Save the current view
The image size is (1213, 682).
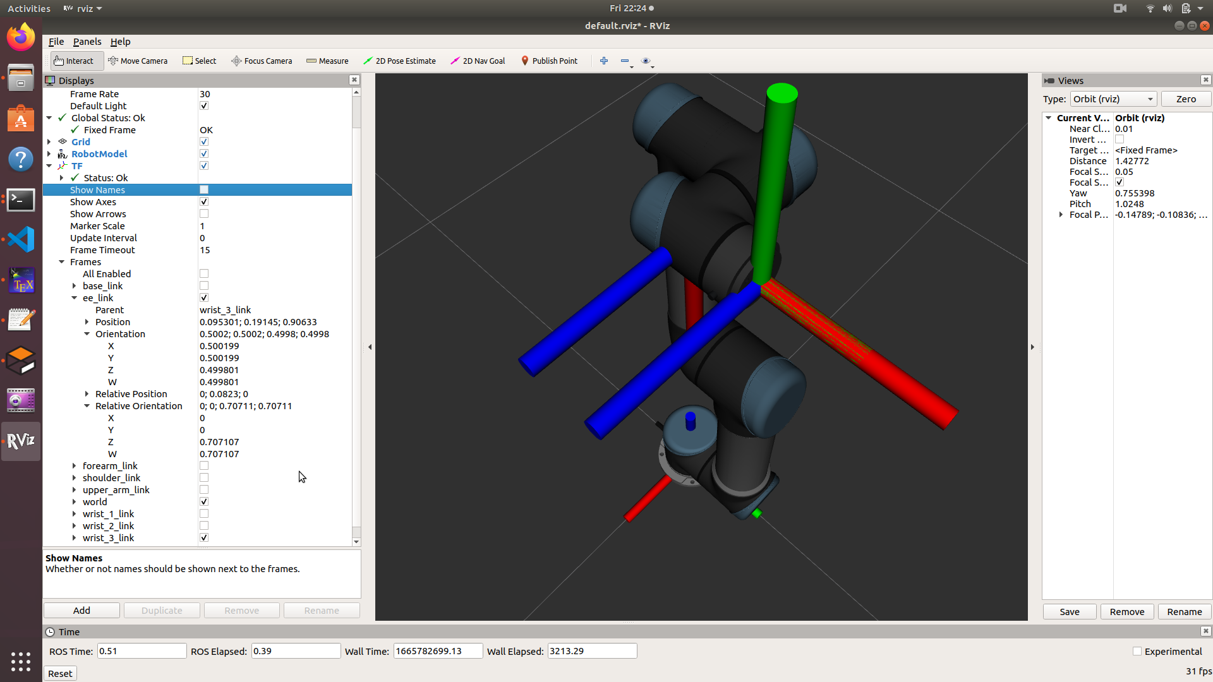coord(1069,612)
